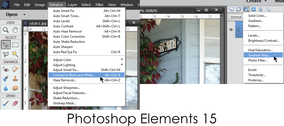Choose Auto Haze Removal

pos(87,31)
